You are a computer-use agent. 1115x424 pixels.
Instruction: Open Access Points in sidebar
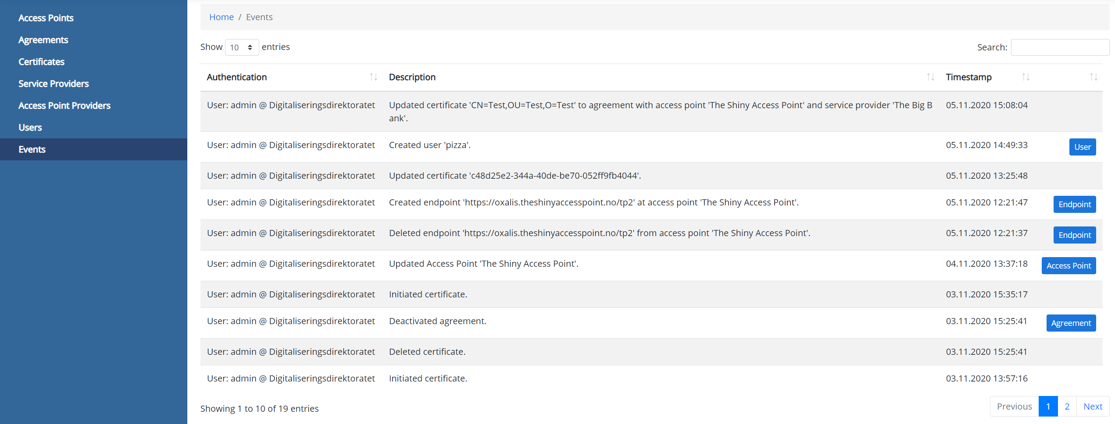[x=46, y=18]
